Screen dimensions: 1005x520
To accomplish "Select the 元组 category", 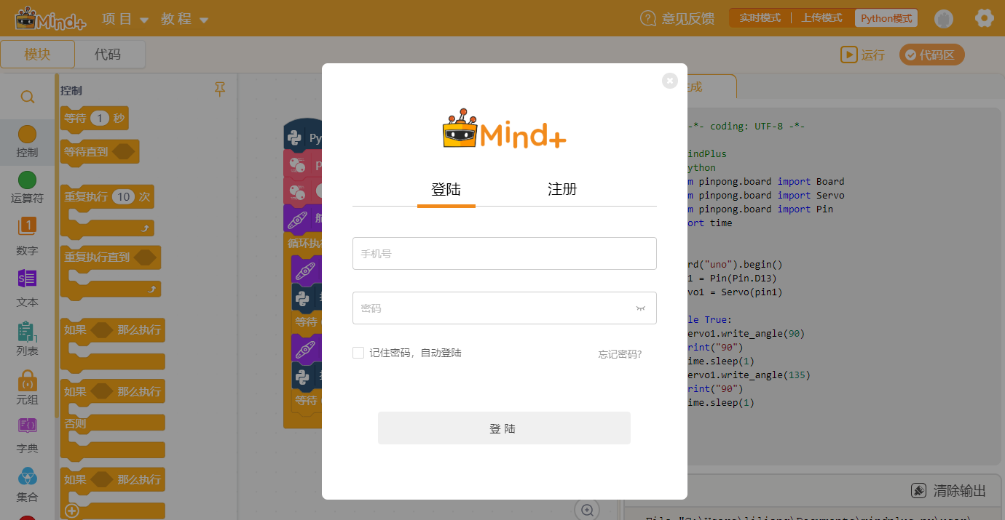I will pyautogui.click(x=27, y=388).
